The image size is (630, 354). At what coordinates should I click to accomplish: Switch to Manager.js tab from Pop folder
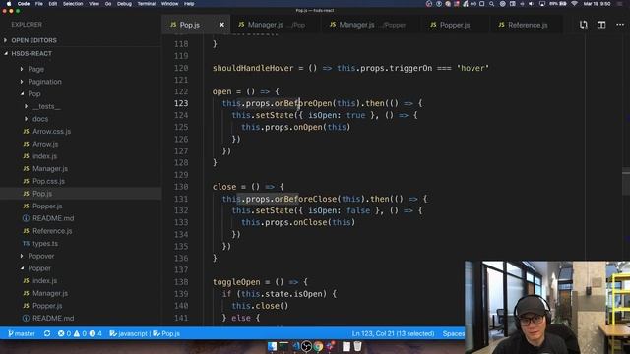(276, 25)
